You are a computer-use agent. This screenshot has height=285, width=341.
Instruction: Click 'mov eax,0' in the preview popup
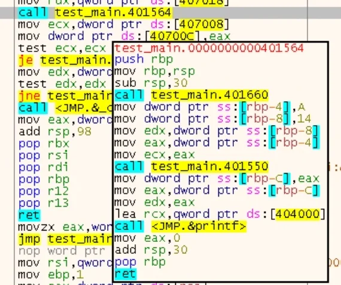click(x=147, y=238)
